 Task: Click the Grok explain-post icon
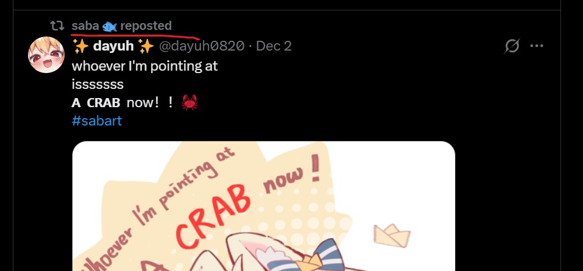[x=512, y=46]
